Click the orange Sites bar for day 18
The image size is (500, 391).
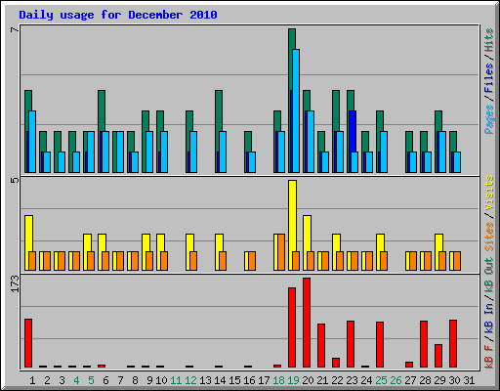pyautogui.click(x=281, y=252)
